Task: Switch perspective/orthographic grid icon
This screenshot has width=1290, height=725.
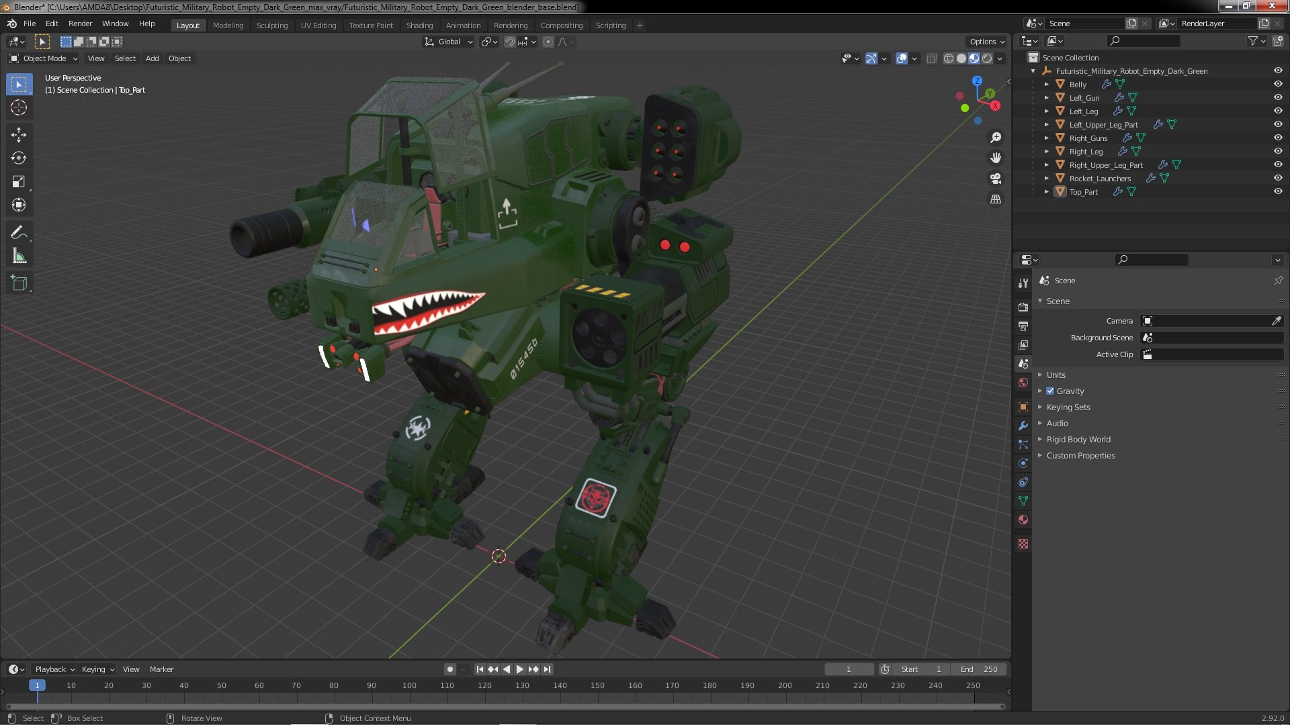Action: pyautogui.click(x=996, y=199)
